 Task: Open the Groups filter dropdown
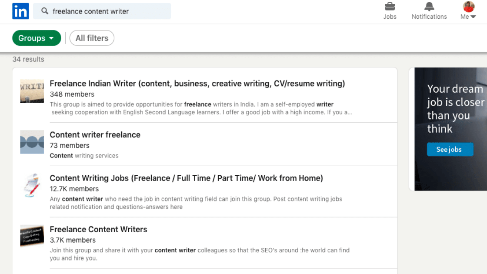coord(37,38)
